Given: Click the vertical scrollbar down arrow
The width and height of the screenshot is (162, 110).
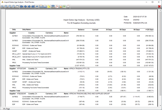Looking at the screenshot, I should click(160, 105).
